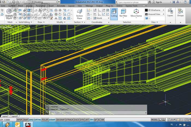Click the MODEL space button in status bar
Screen dimensions: 191x127
[x=154, y=120]
